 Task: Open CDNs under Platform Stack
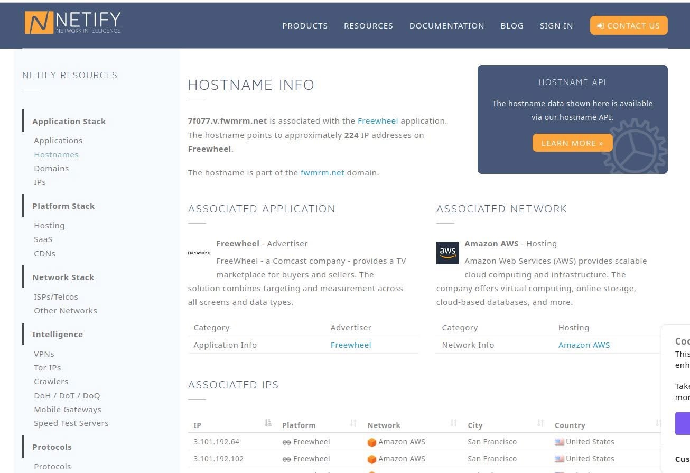44,254
